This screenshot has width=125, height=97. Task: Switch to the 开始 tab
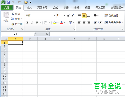click(18, 8)
